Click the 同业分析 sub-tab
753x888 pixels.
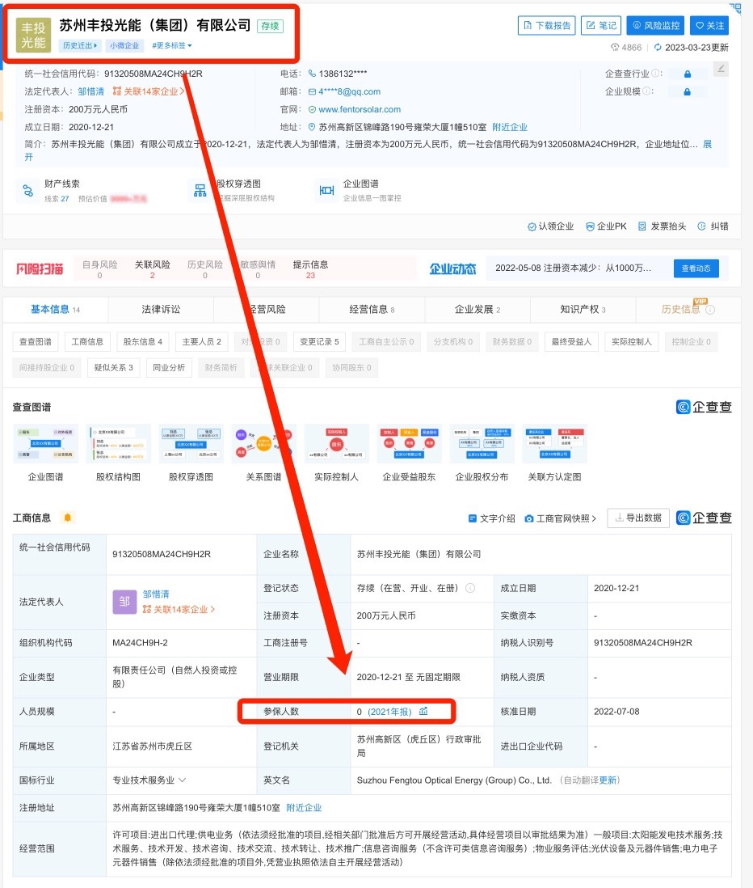point(169,367)
